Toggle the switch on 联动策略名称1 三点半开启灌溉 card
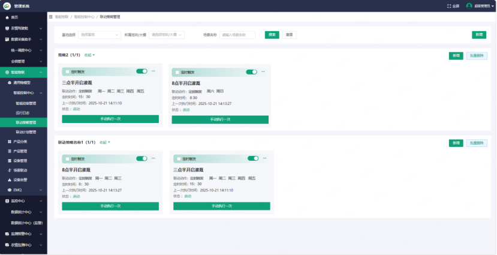Image resolution: width=497 pixels, height=255 pixels. click(x=253, y=158)
